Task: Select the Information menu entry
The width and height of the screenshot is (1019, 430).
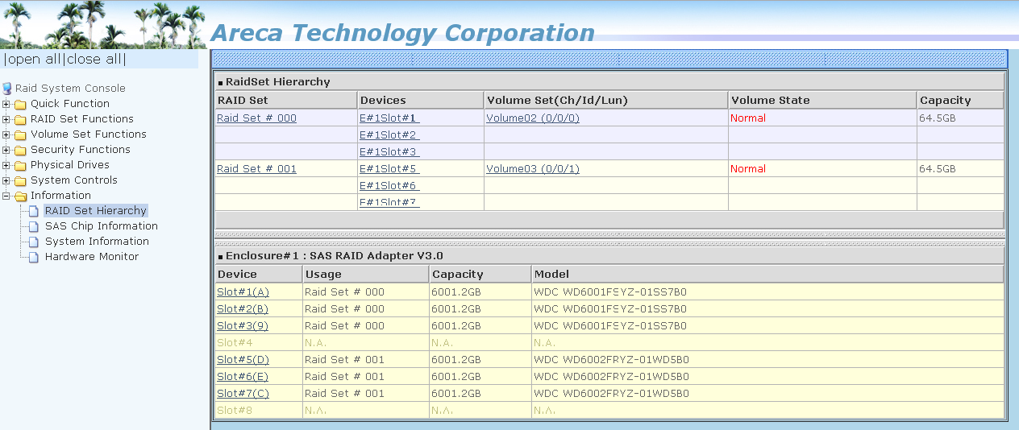Action: point(60,196)
